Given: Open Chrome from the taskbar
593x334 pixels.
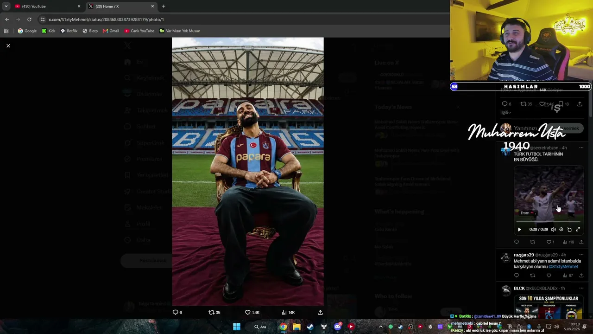Looking at the screenshot, I should [283, 327].
